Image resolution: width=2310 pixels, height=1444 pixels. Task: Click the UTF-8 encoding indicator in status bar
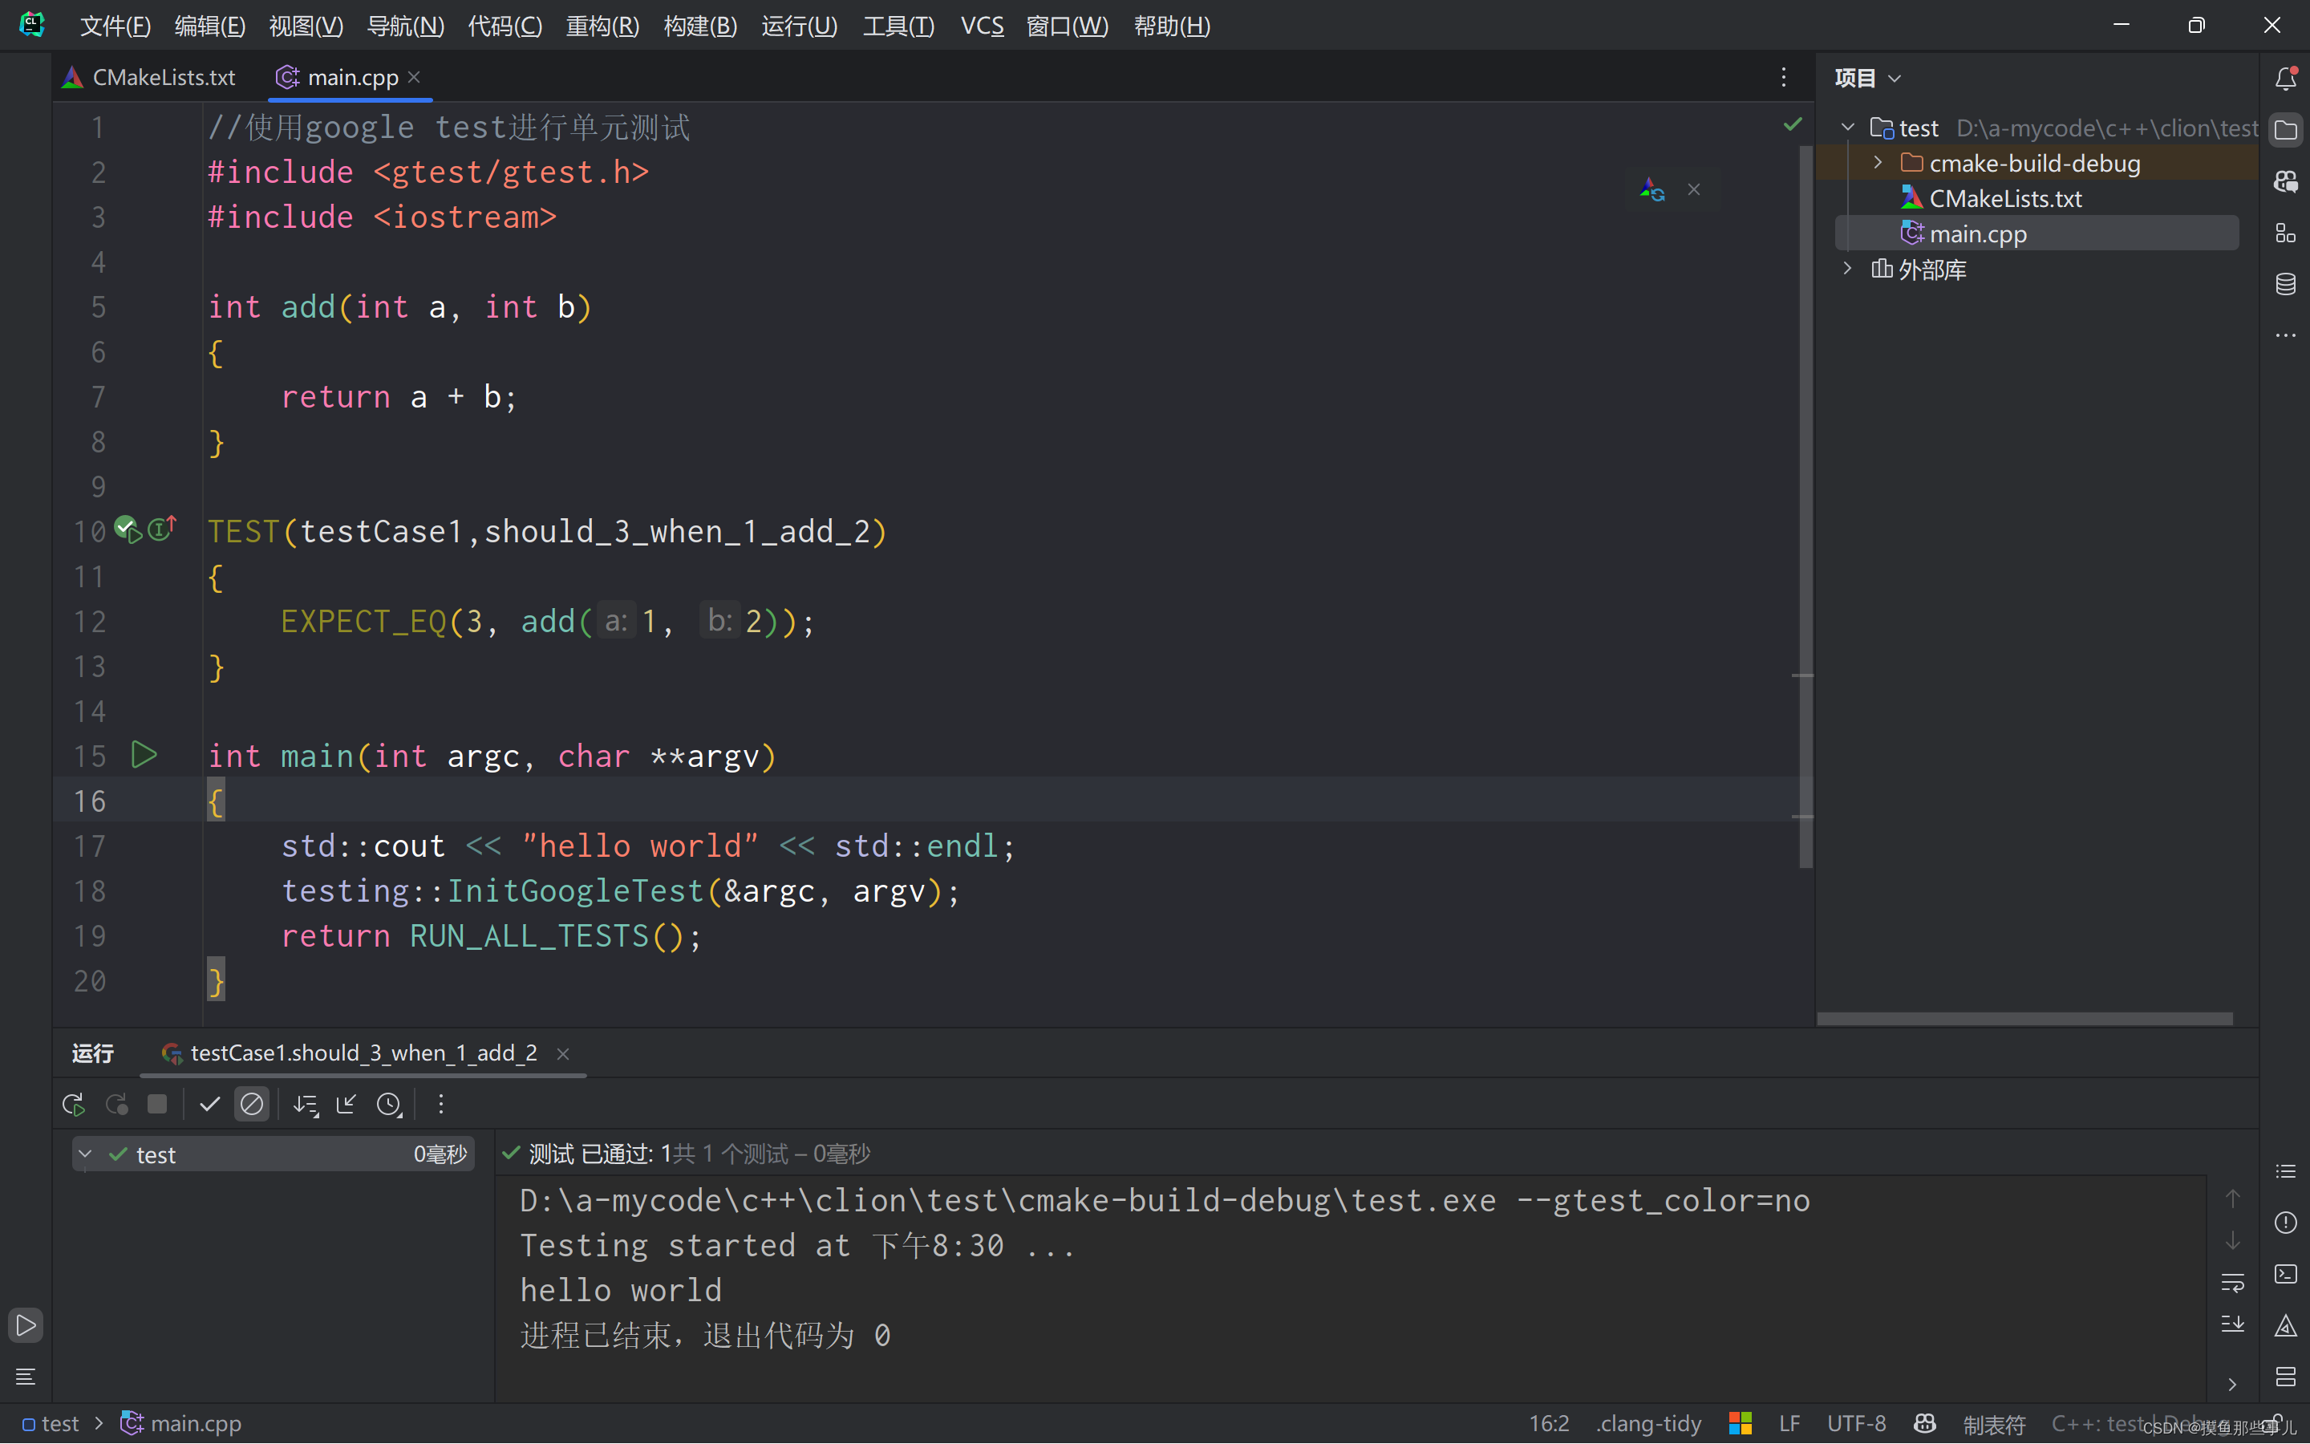(1856, 1422)
